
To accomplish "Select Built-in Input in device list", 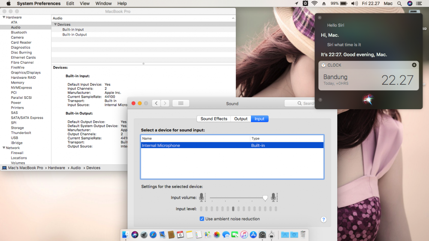I will coord(73,30).
